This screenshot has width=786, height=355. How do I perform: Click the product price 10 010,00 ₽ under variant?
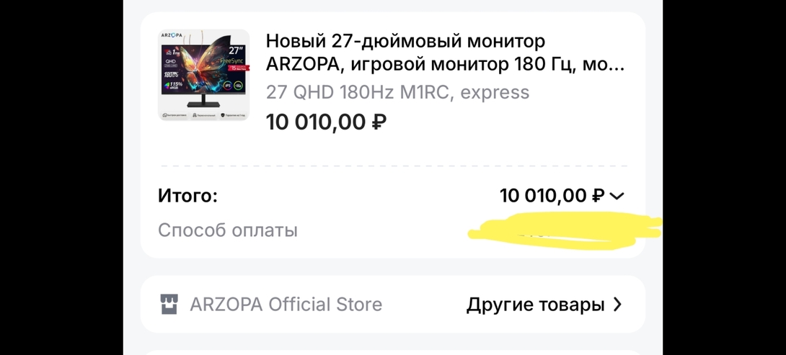[326, 122]
